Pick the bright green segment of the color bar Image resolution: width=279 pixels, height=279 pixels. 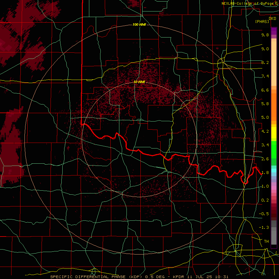pos(274,149)
